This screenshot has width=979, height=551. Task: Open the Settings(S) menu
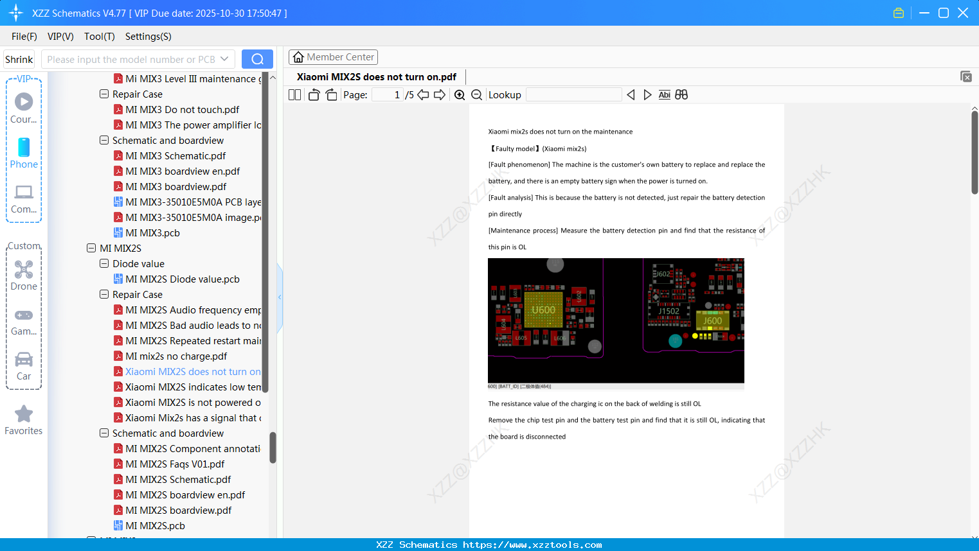click(148, 37)
